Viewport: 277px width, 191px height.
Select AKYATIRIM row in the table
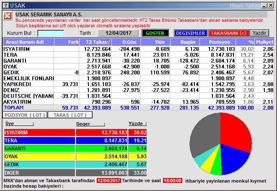(x=138, y=102)
